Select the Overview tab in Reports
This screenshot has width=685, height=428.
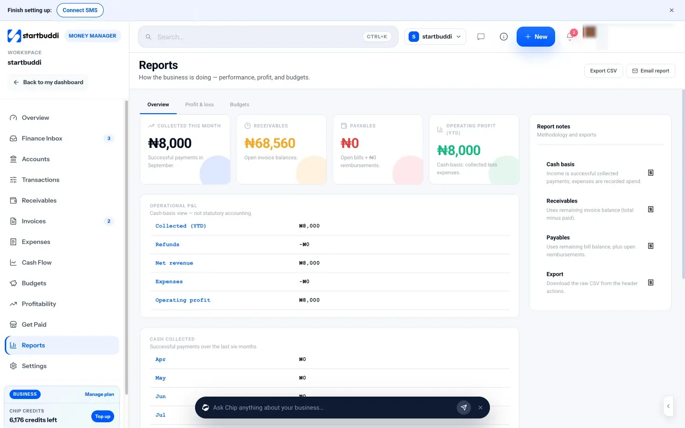click(158, 105)
